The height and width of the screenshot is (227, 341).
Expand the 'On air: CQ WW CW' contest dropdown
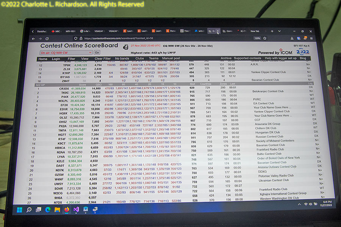(66, 53)
